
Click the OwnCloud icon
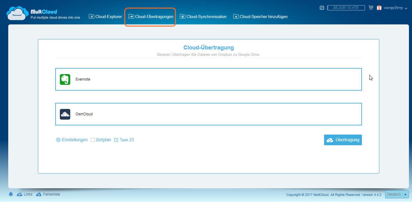coord(65,114)
